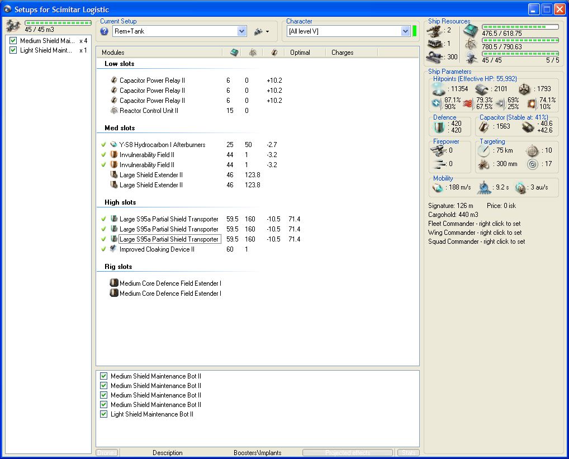Click Wing Commander - right click to set

click(x=475, y=233)
